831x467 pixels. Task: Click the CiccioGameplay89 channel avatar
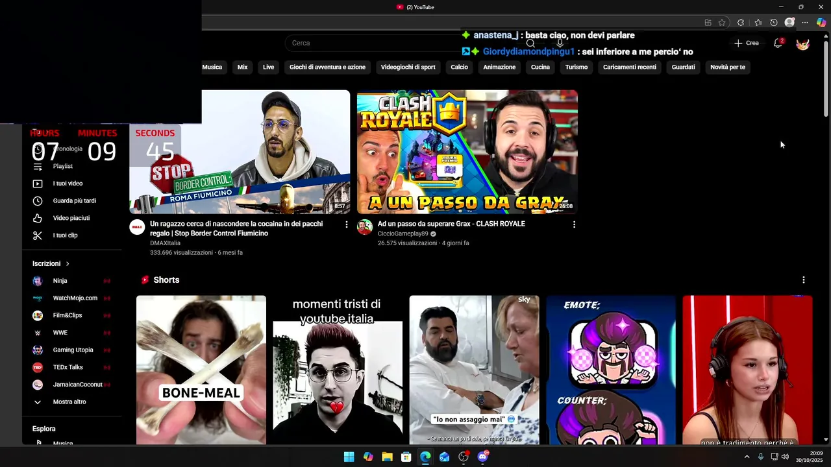(365, 227)
